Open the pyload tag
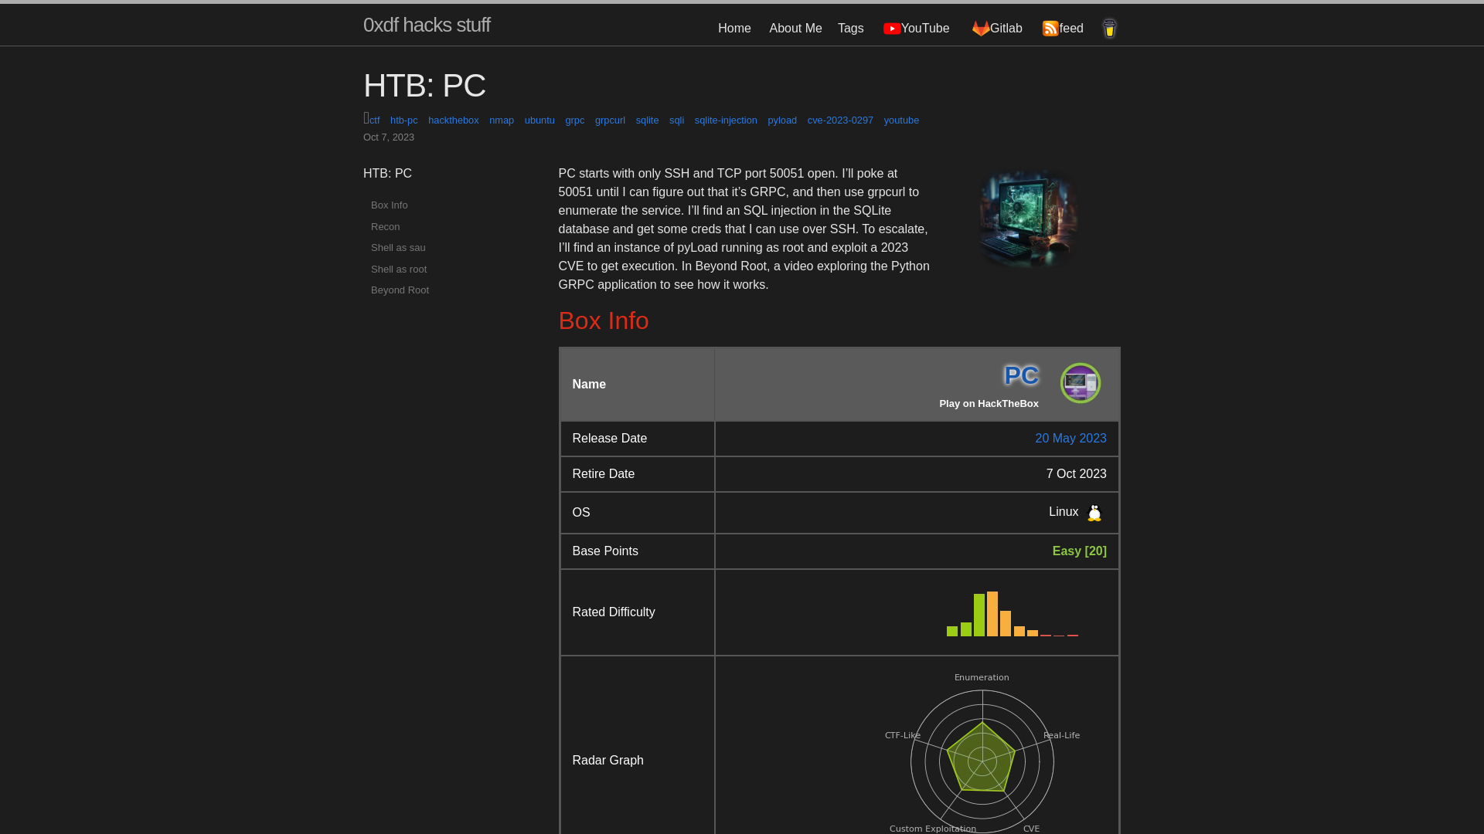This screenshot has height=834, width=1484. click(782, 120)
